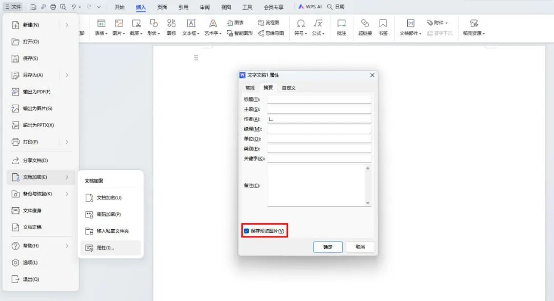The width and height of the screenshot is (554, 301).
Task: Select 分享文档(D)
Action: 41,160
